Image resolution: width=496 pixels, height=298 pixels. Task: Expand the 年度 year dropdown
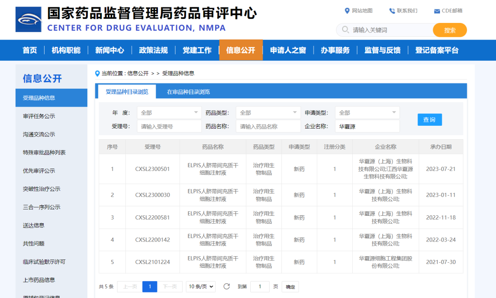pyautogui.click(x=169, y=112)
